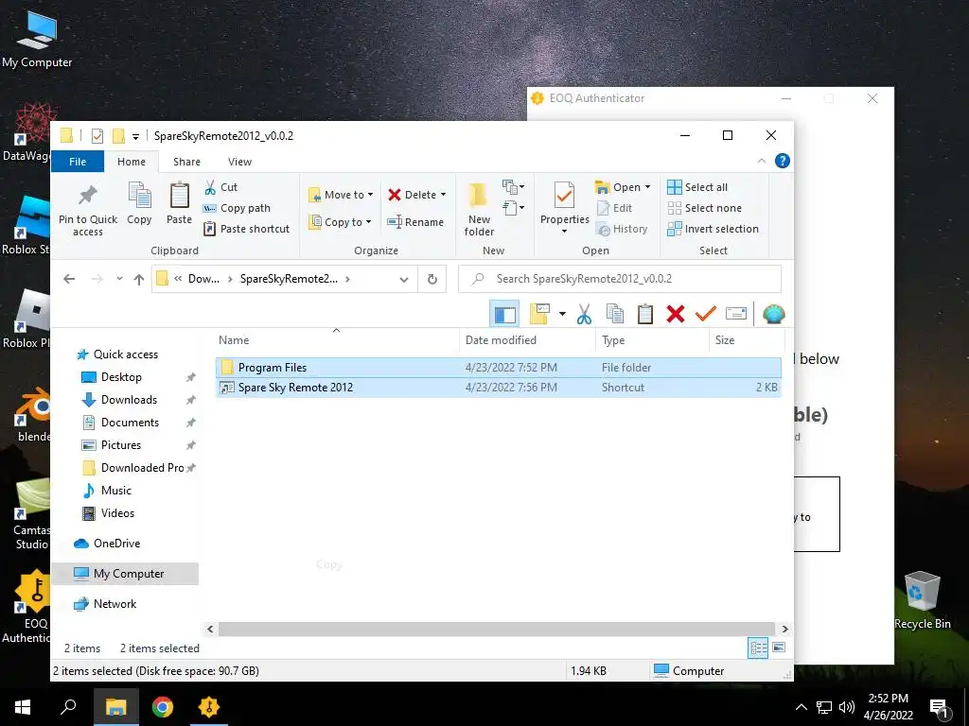Toggle the navigation pane toolbar button
The width and height of the screenshot is (969, 726).
(505, 314)
